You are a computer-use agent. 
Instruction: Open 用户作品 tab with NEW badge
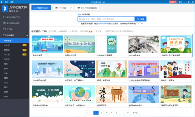coord(86,31)
